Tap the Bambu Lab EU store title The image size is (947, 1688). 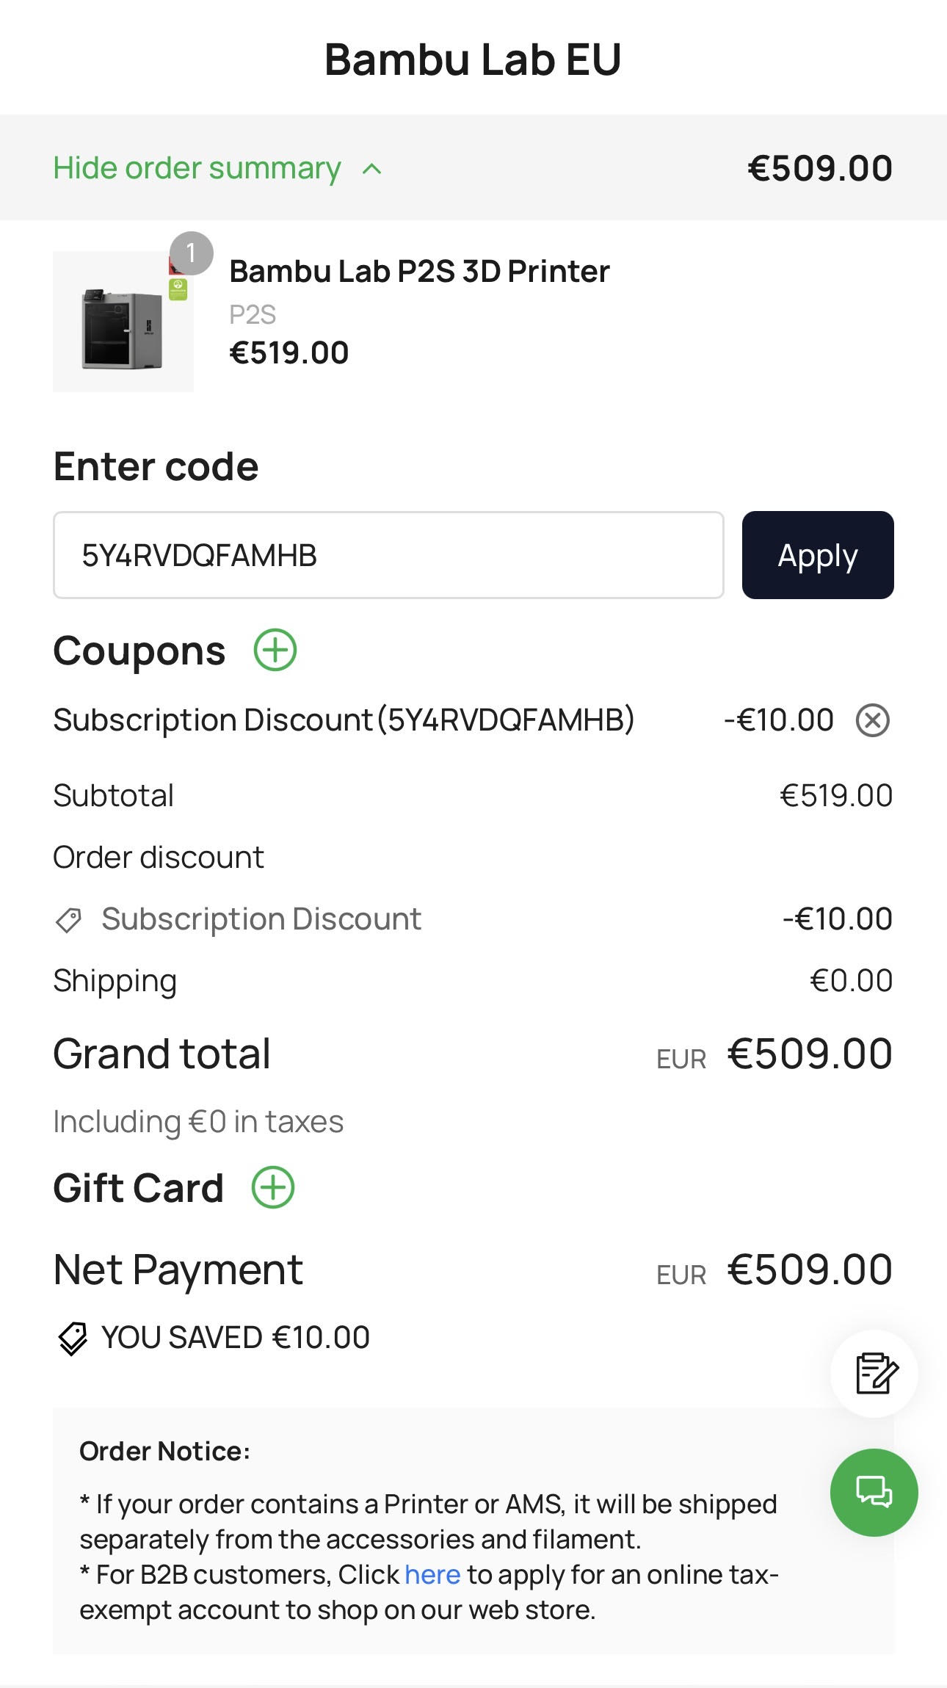tap(473, 59)
